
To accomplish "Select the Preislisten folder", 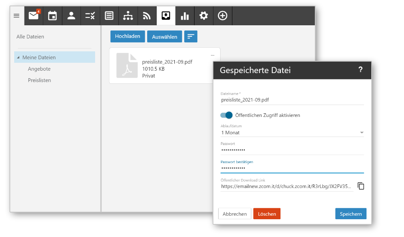I will pyautogui.click(x=39, y=80).
